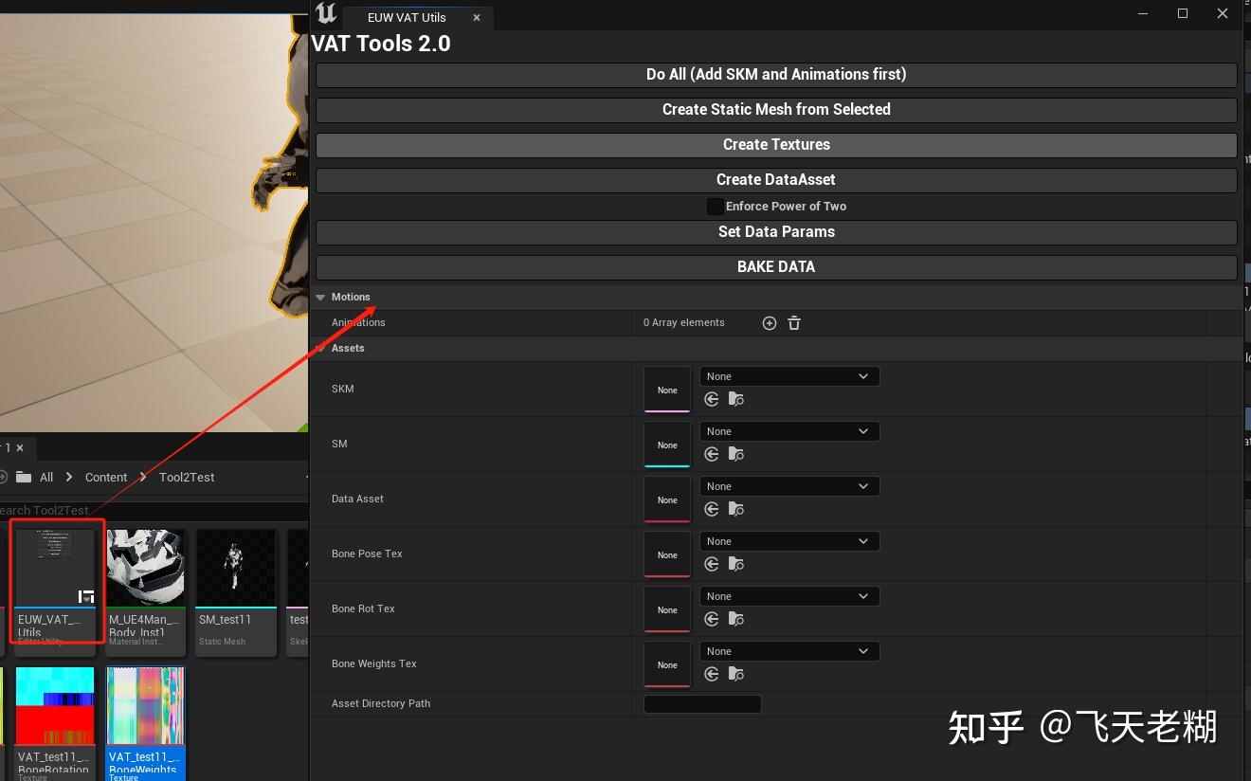
Task: Open the SKM None dropdown
Action: pyautogui.click(x=789, y=375)
